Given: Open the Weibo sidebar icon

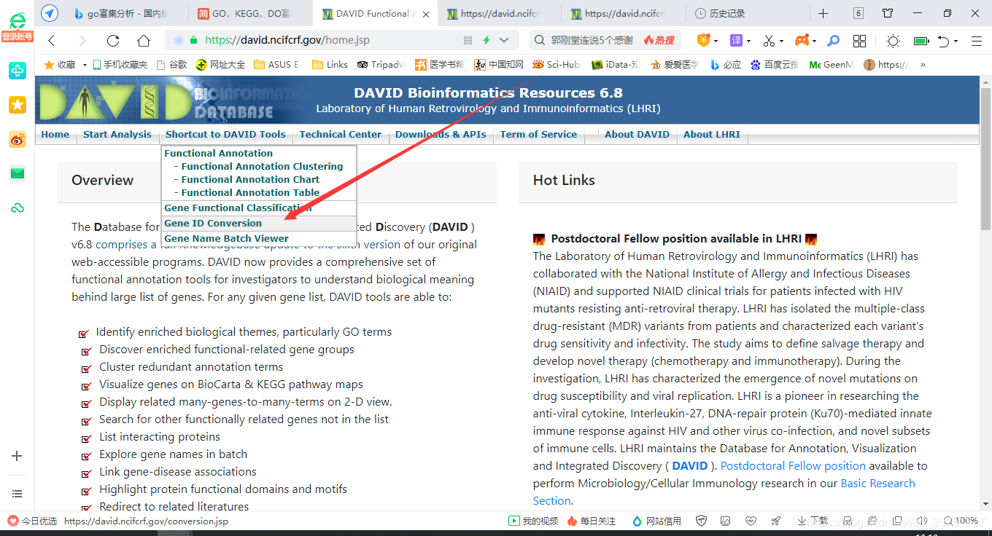Looking at the screenshot, I should pos(18,140).
